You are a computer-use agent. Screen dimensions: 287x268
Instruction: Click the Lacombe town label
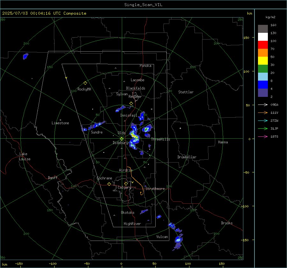tap(137, 80)
